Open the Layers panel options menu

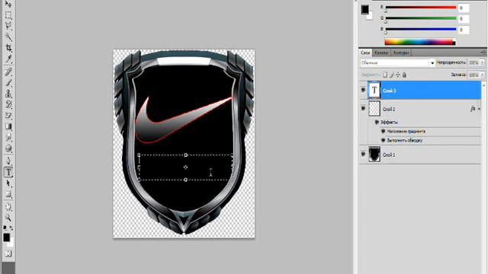tap(483, 53)
